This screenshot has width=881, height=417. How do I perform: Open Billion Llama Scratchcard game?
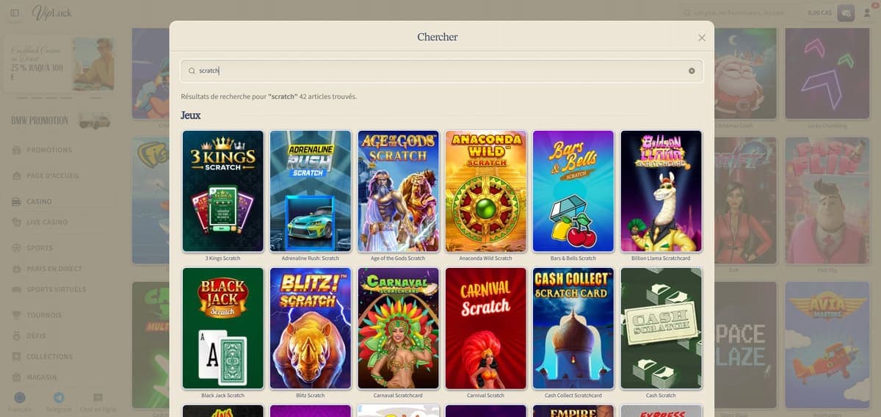click(x=661, y=192)
